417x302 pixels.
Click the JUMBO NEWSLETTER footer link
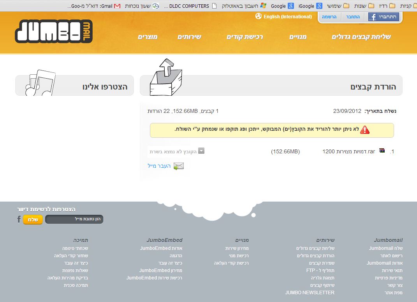(x=310, y=292)
